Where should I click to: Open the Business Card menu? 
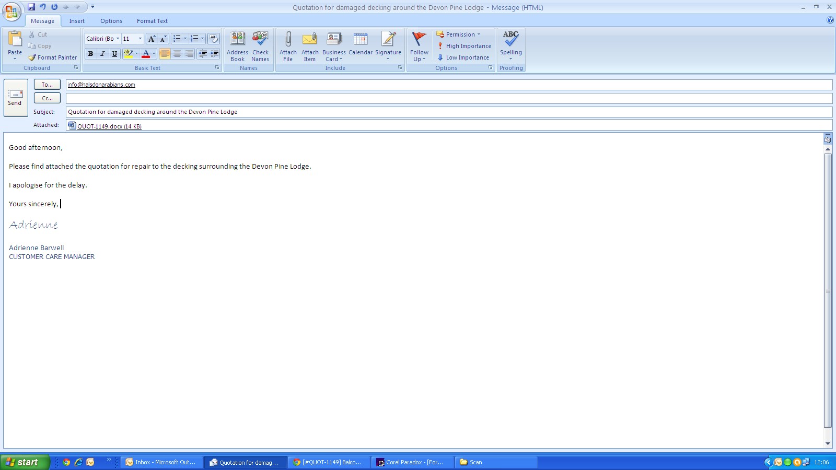334,46
